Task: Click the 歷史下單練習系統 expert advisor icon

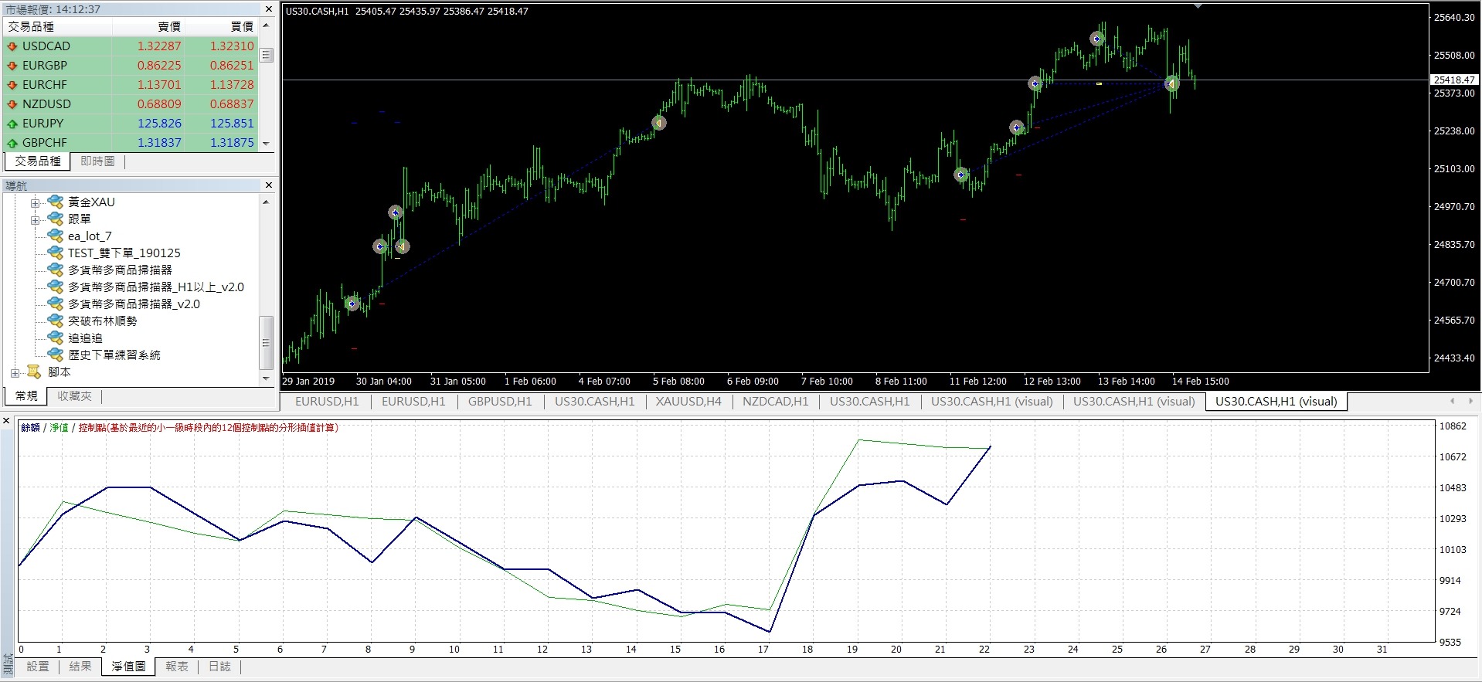Action: (x=55, y=355)
